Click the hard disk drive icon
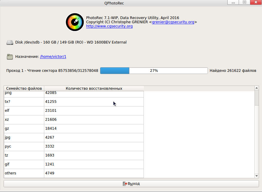 tap(10, 42)
